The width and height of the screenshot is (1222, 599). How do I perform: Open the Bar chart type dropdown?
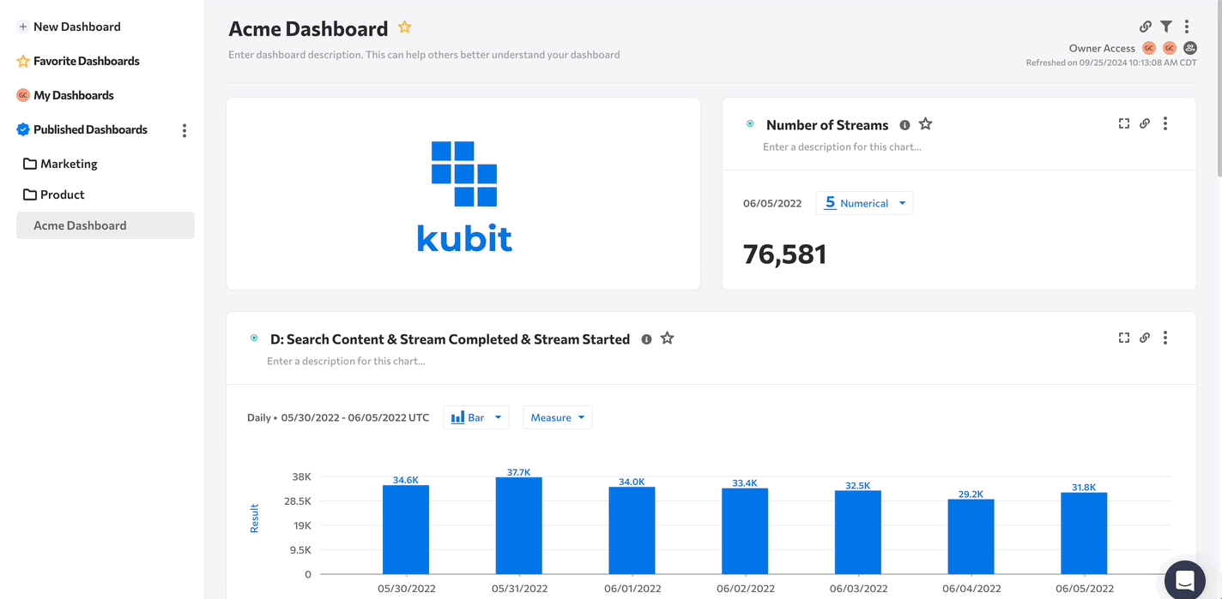coord(476,417)
